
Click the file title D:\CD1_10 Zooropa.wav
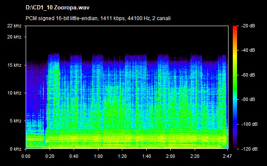click(57, 8)
